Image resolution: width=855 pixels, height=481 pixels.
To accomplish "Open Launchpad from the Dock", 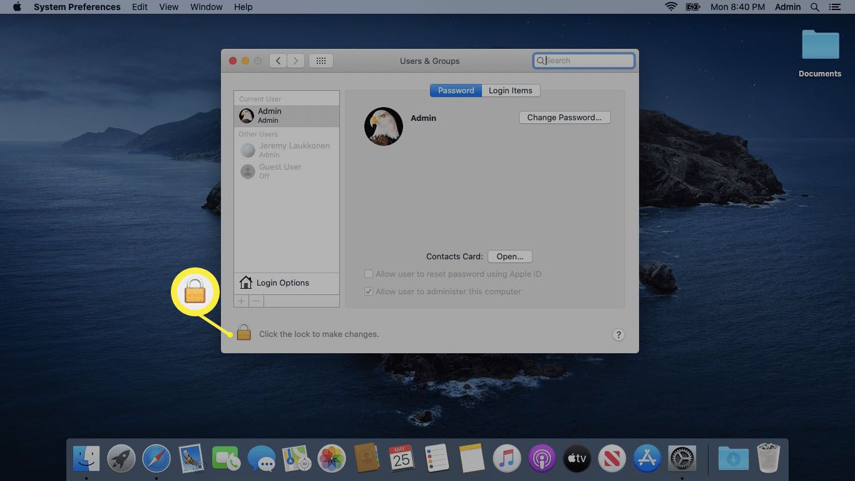I will [121, 459].
